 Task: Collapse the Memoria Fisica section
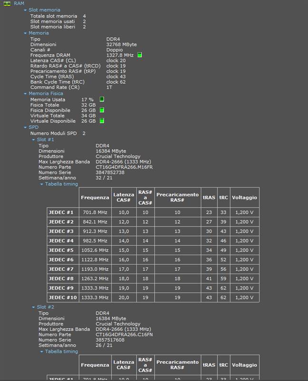point(25,94)
